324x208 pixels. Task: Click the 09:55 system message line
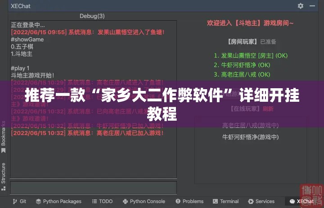pyautogui.click(x=88, y=32)
